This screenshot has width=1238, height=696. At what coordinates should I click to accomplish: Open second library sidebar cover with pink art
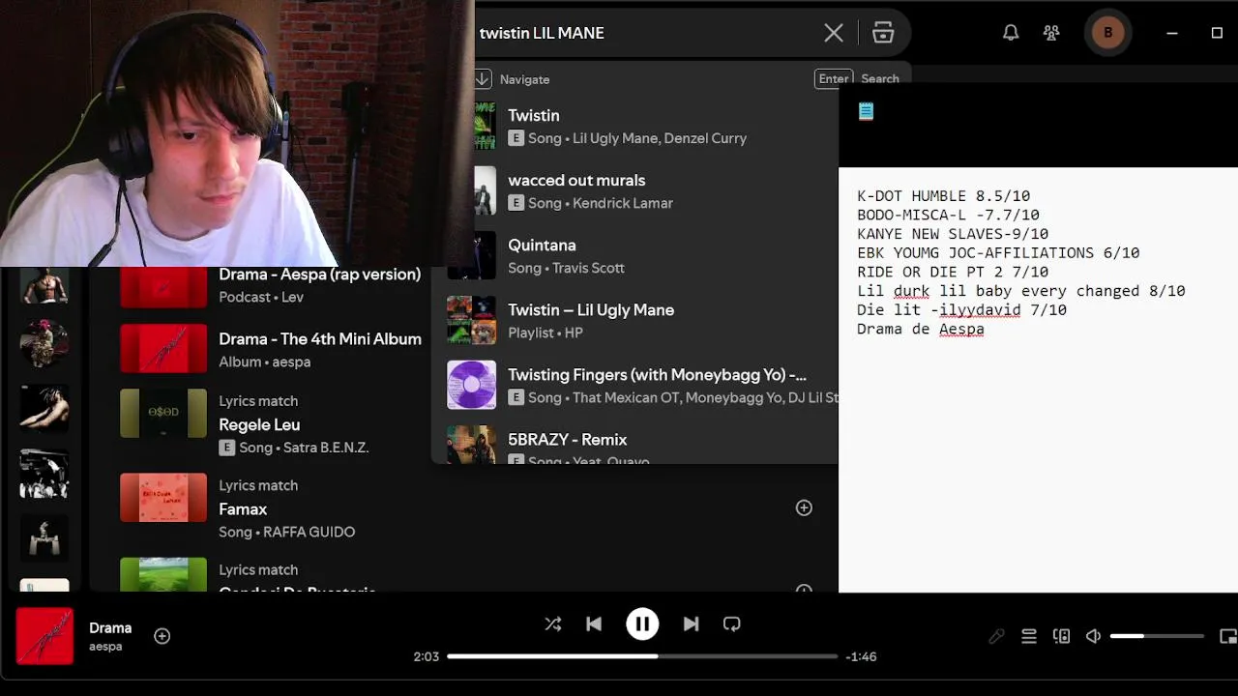point(44,344)
